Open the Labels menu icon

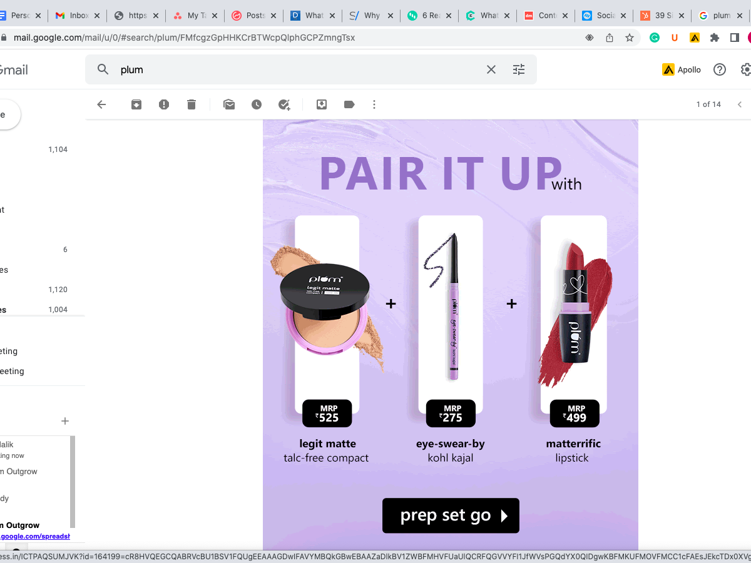point(349,104)
